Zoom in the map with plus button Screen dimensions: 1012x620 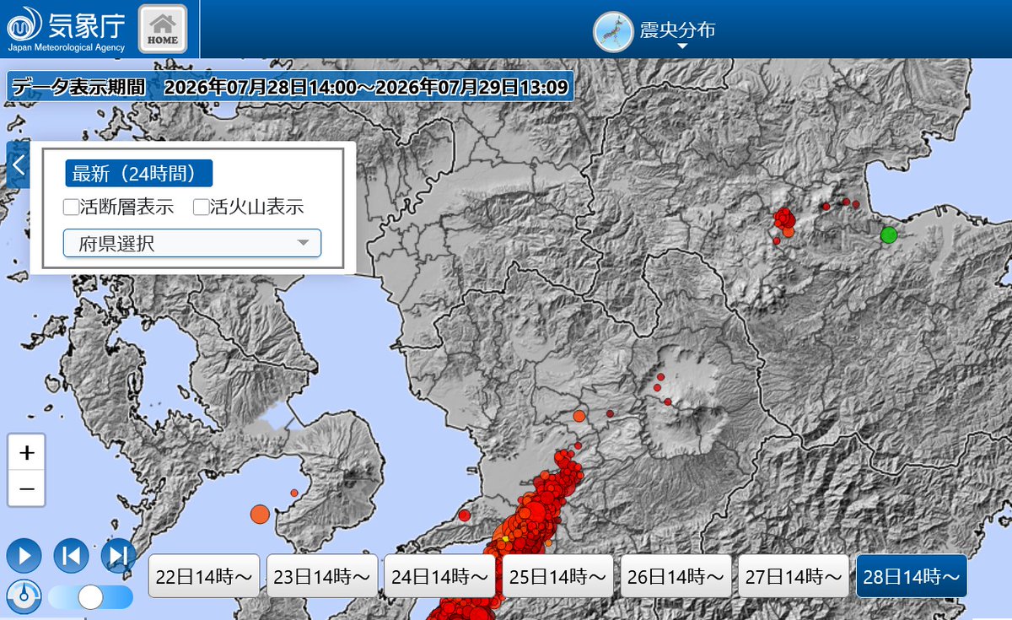(x=27, y=453)
